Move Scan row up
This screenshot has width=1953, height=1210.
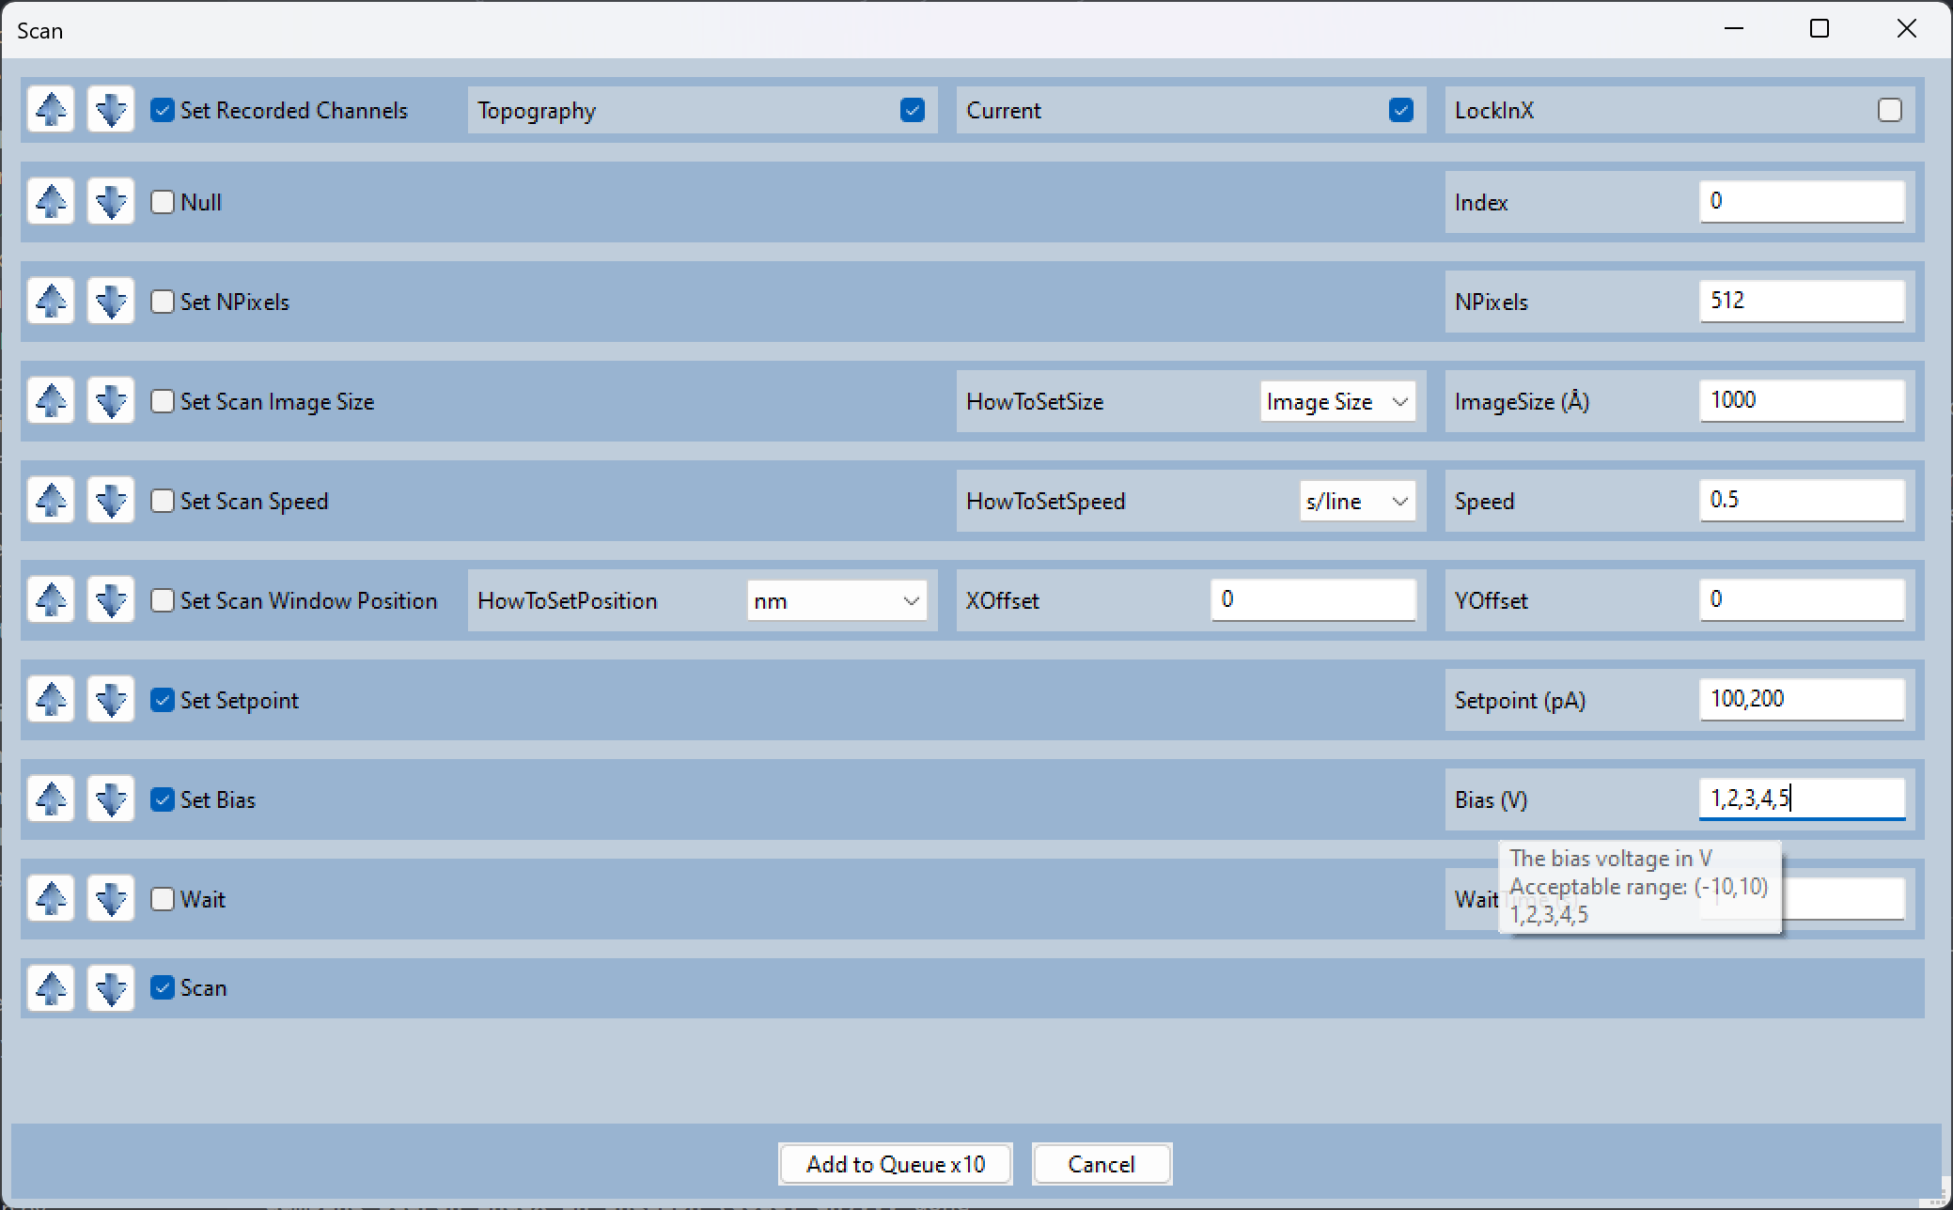(51, 987)
